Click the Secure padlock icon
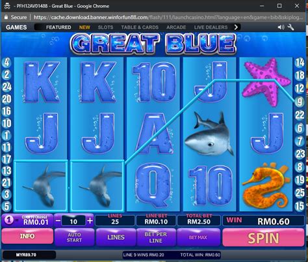 coord(6,17)
